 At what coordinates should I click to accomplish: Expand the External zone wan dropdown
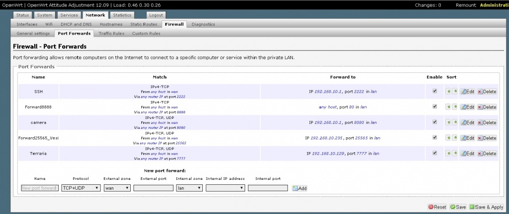117,188
